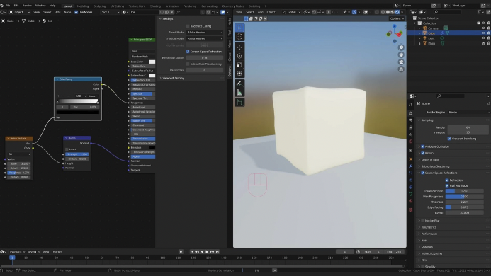This screenshot has width=491, height=276.
Task: Open the Playback menu in timeline
Action: click(17, 252)
